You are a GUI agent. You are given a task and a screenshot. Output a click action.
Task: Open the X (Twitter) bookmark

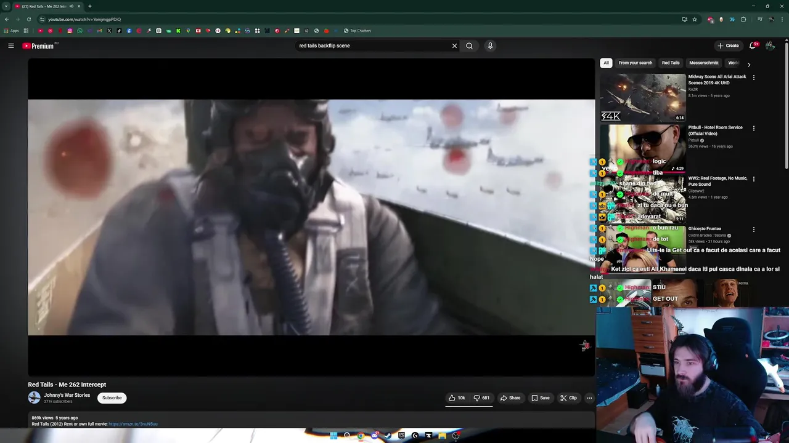(109, 31)
